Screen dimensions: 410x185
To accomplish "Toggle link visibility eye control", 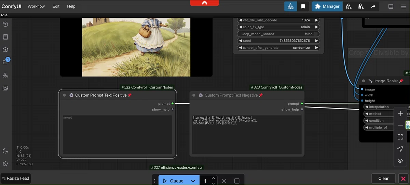I will 400,161.
